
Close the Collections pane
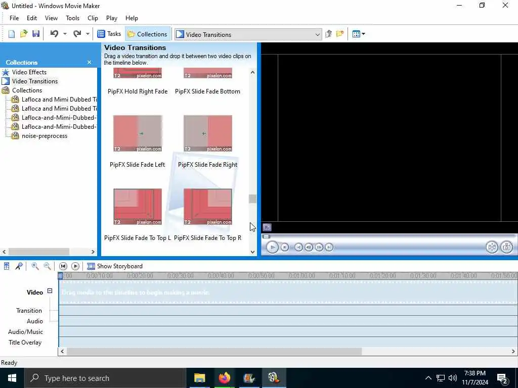[x=89, y=62]
